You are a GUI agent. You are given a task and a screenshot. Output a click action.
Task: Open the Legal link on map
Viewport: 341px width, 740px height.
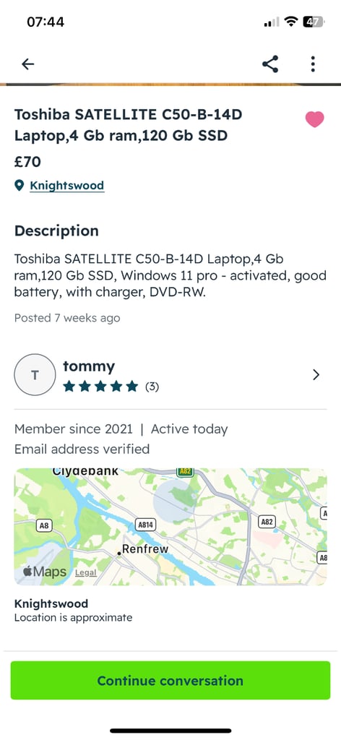(x=86, y=572)
